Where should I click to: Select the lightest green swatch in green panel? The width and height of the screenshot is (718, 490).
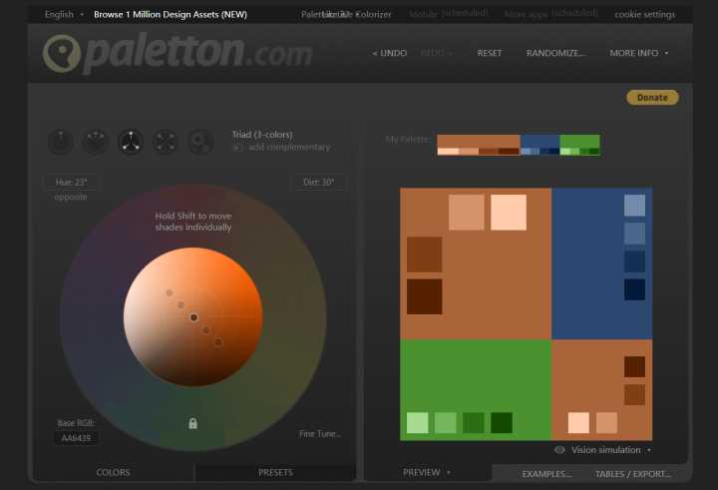click(x=418, y=422)
